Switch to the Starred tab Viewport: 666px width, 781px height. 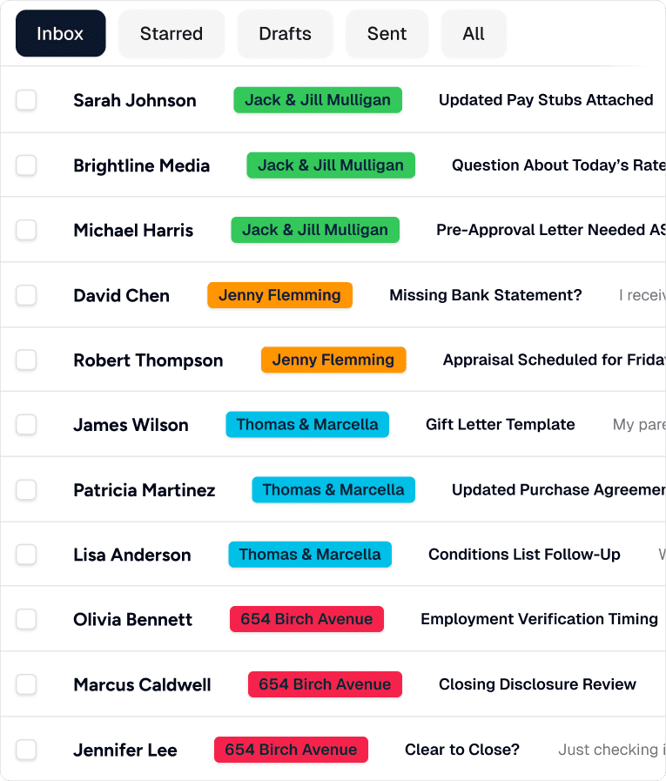point(171,33)
